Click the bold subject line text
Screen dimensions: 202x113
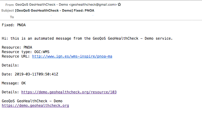55,10
